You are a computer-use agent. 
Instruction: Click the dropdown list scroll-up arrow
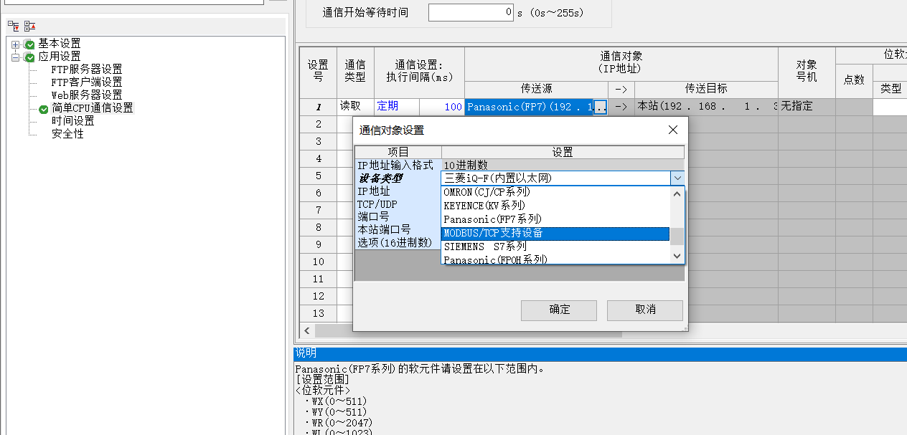click(677, 193)
